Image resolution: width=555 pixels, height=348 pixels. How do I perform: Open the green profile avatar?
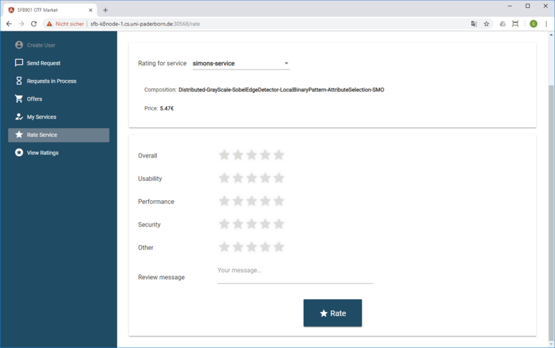coord(533,24)
